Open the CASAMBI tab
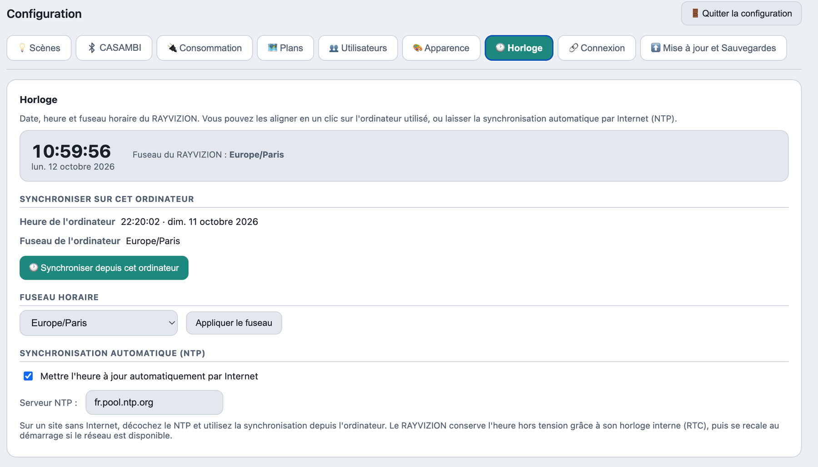 tap(114, 48)
